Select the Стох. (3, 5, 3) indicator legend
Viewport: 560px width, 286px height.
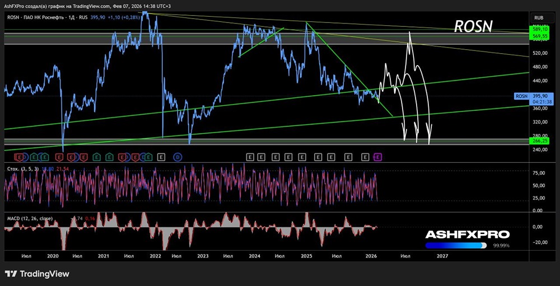click(x=22, y=168)
